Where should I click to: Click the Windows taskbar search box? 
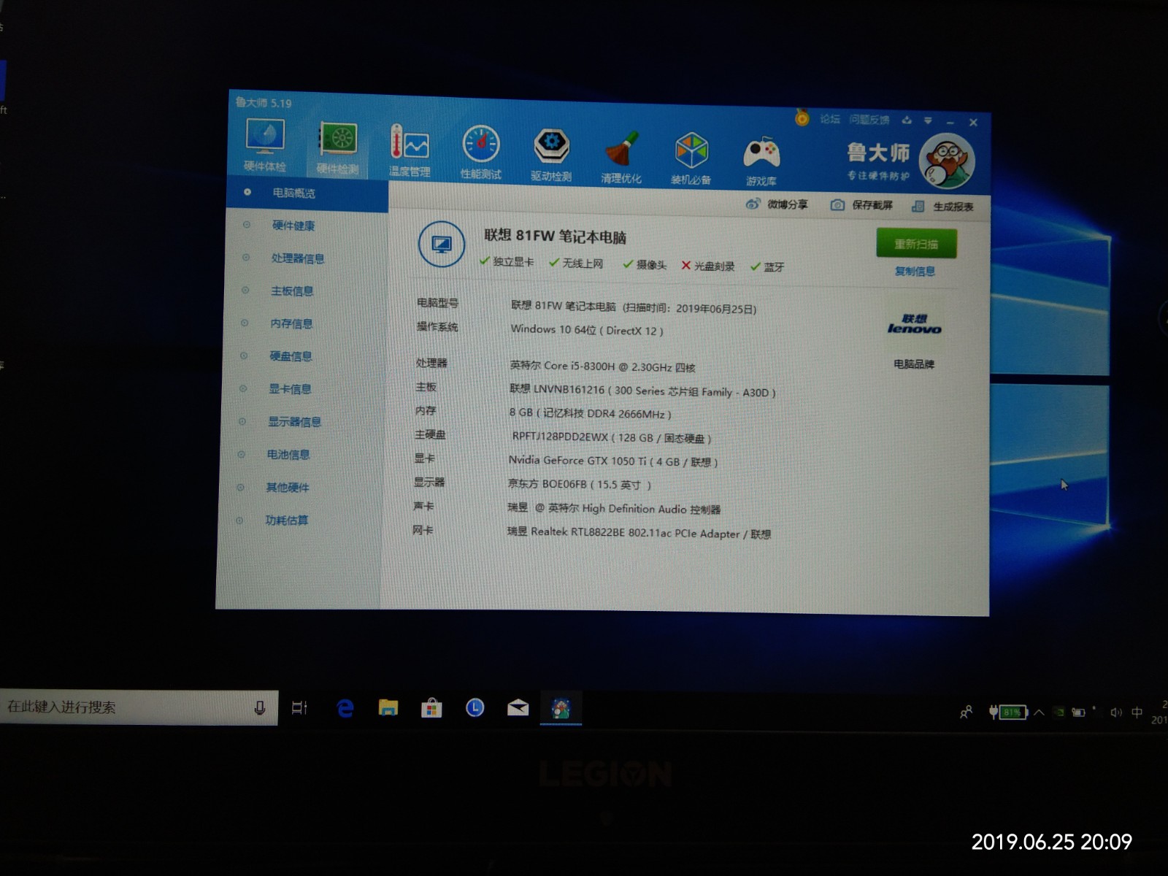139,707
